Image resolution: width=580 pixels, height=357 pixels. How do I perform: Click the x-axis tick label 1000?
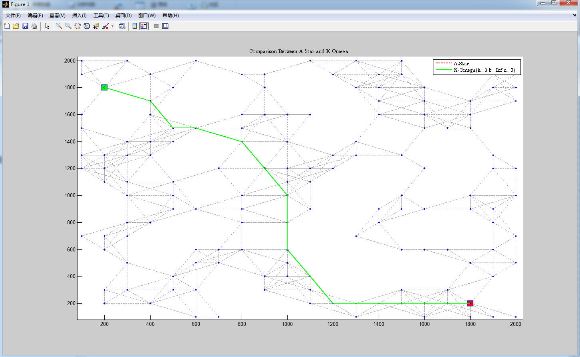point(287,324)
